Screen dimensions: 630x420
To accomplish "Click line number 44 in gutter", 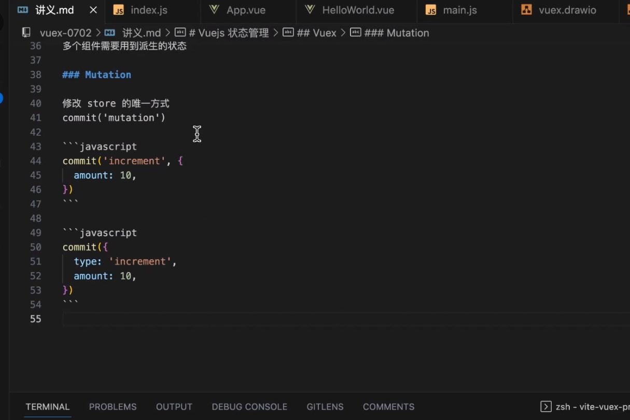I will click(35, 161).
